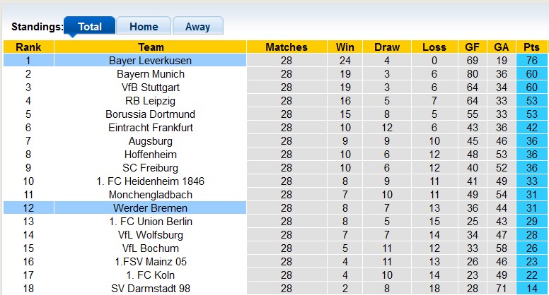
Task: Open Borussia Dortmund team link
Action: (x=150, y=114)
